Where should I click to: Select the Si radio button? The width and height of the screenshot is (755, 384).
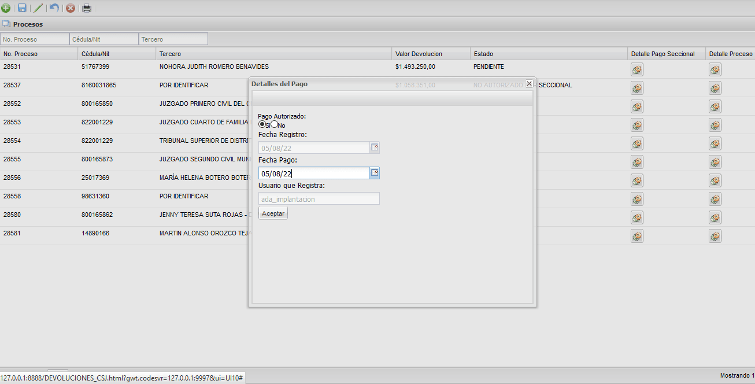click(x=262, y=124)
